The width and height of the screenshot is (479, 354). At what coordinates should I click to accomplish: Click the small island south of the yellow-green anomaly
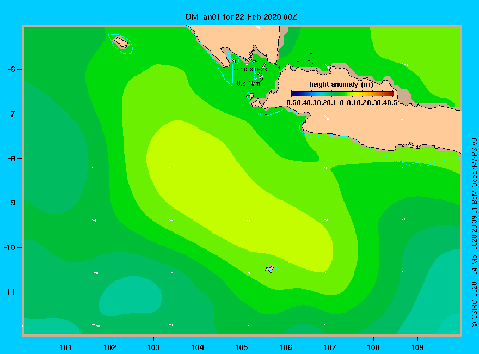(270, 268)
